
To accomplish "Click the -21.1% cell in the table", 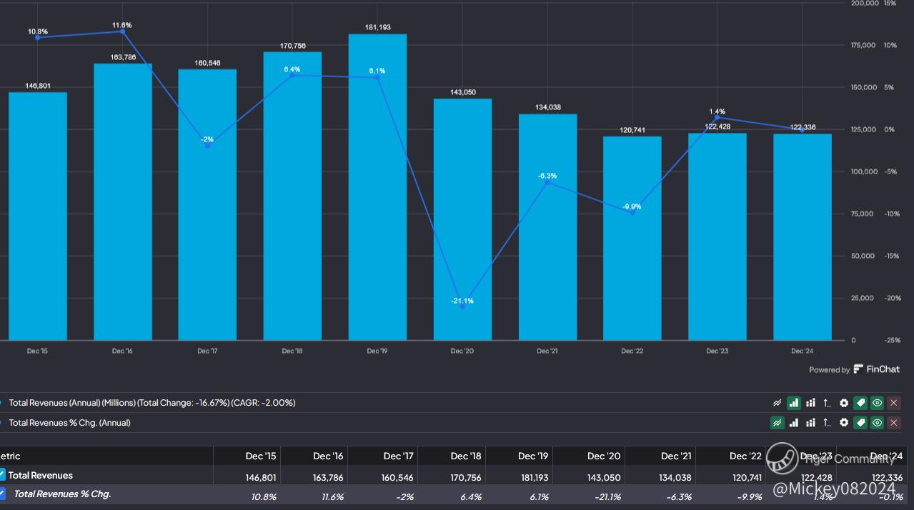I will coord(607,496).
